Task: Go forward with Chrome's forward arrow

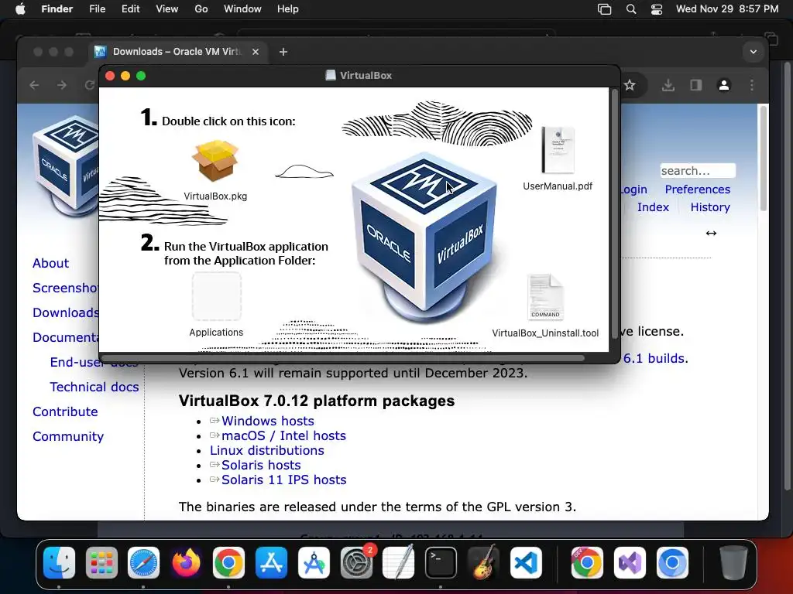Action: tap(62, 85)
